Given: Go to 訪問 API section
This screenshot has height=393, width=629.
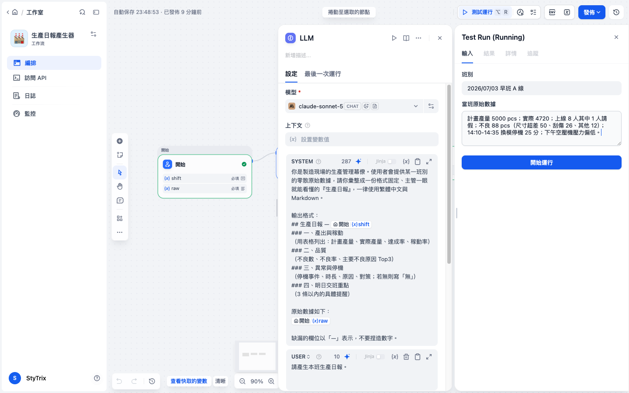Looking at the screenshot, I should [54, 78].
